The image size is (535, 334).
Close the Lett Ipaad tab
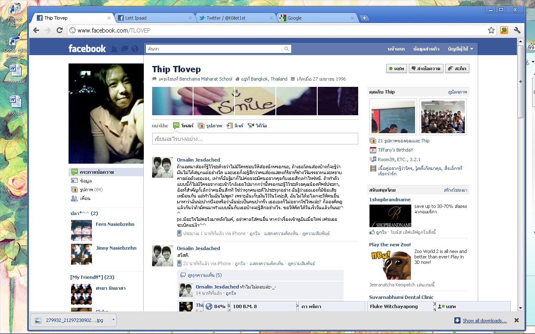pyautogui.click(x=190, y=18)
